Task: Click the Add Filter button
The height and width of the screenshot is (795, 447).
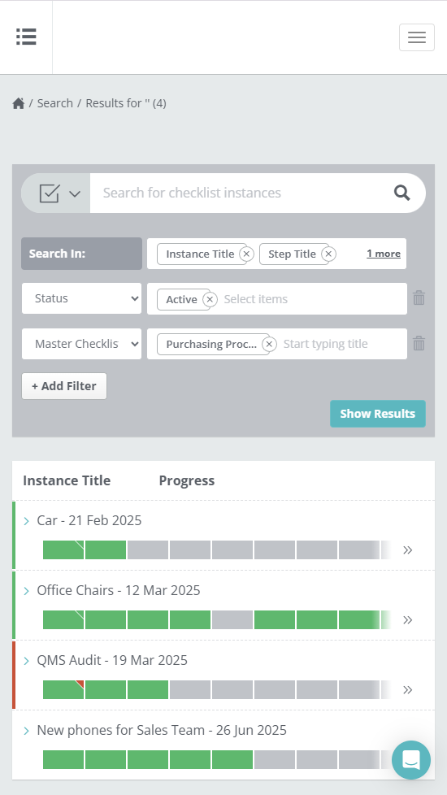Action: click(x=64, y=386)
